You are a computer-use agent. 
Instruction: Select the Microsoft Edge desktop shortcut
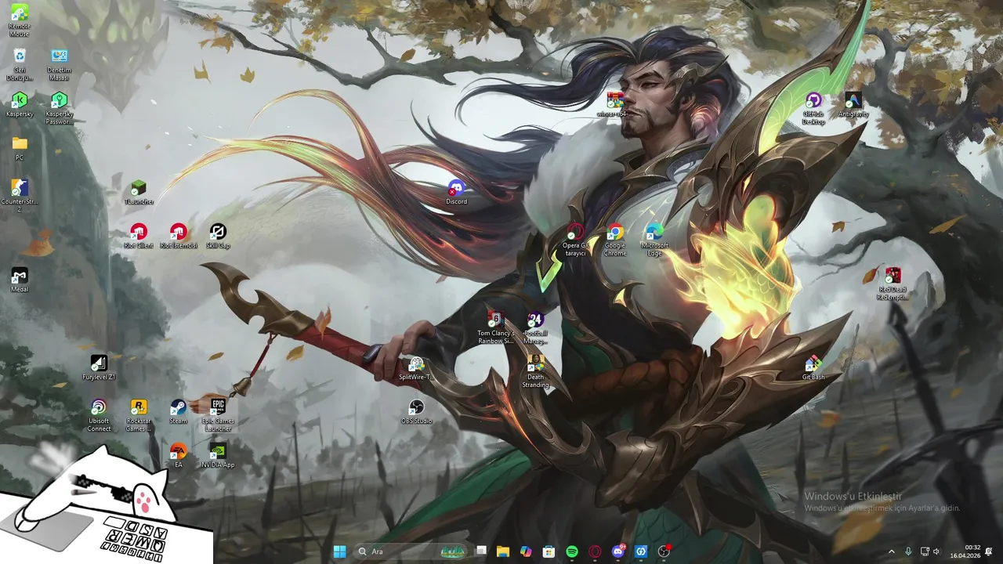(x=655, y=240)
